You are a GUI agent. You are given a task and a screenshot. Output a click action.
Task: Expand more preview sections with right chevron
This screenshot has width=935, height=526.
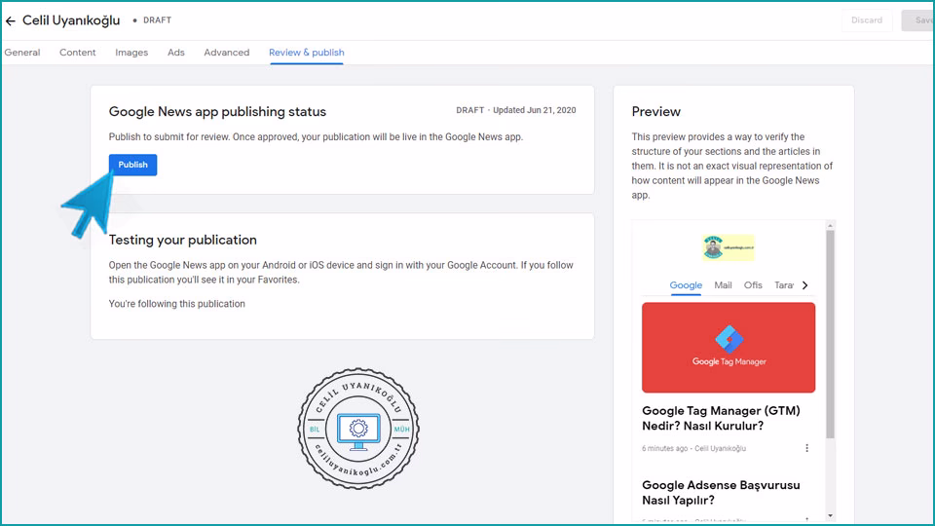click(x=804, y=285)
